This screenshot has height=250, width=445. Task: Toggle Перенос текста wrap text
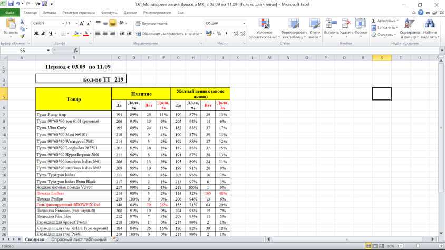coord(151,24)
